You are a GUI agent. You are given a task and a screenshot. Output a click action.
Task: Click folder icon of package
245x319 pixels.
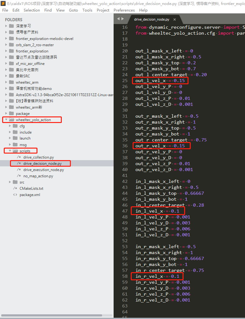click(x=12, y=114)
